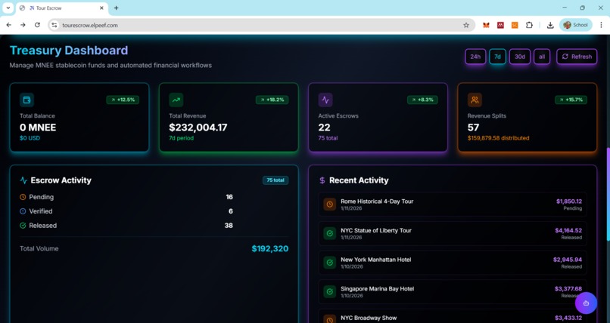The width and height of the screenshot is (610, 323).
Task: Click the Escrow Activity pulse icon
Action: (23, 180)
